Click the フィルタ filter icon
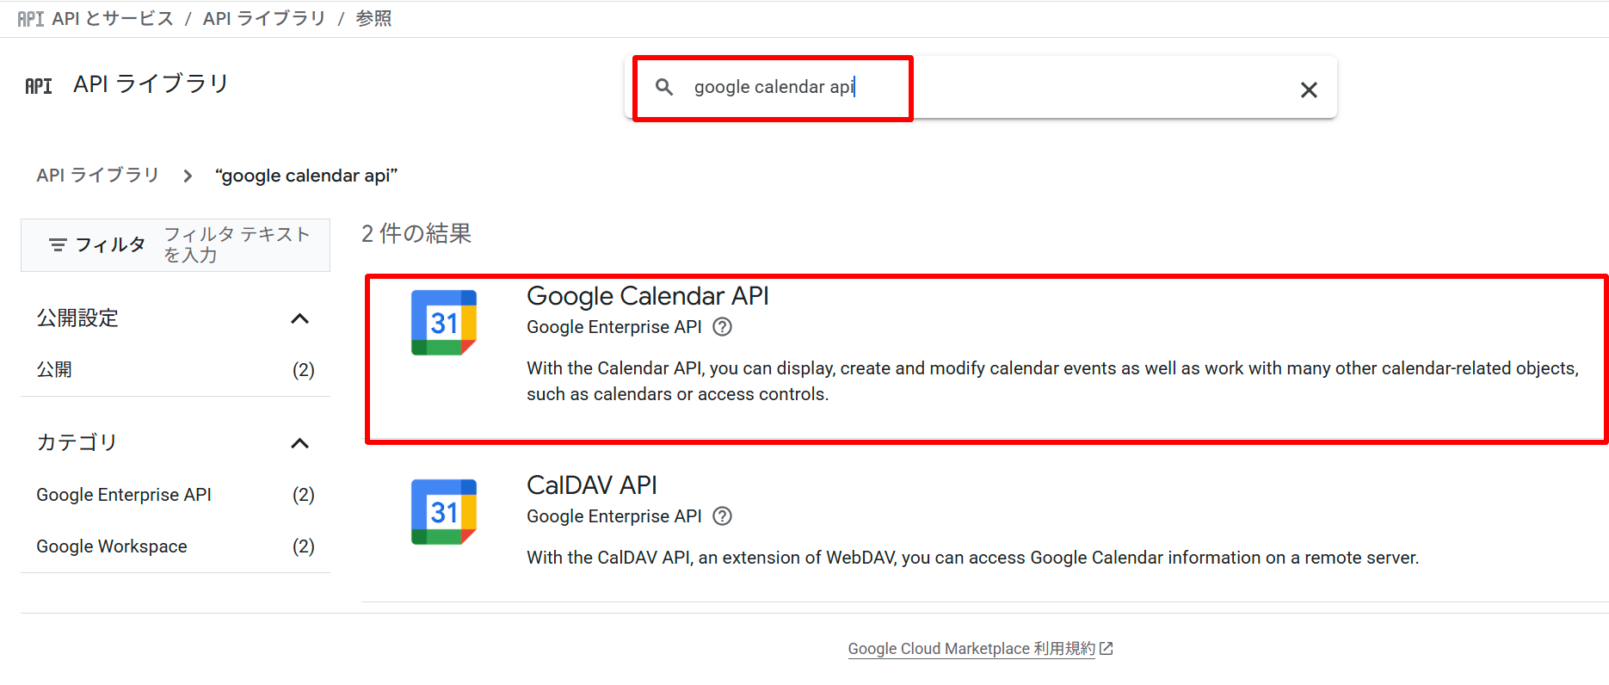Screen dimensions: 1609x685 coord(58,245)
